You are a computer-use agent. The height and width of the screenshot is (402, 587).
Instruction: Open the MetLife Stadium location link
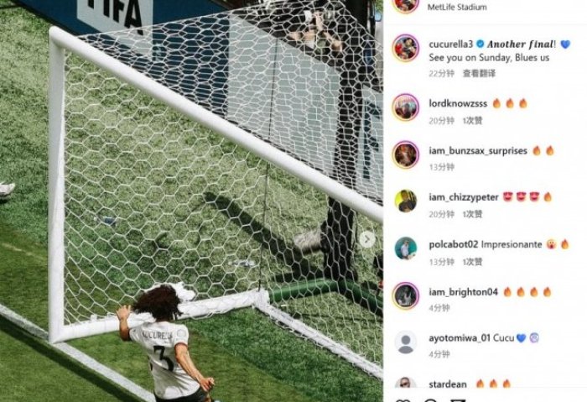(x=457, y=7)
